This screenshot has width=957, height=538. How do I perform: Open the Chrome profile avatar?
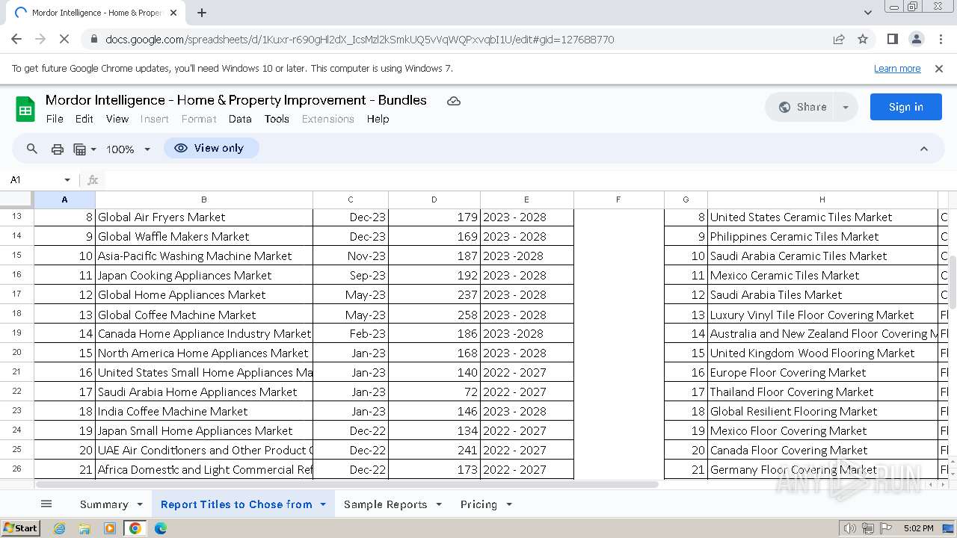pyautogui.click(x=917, y=39)
